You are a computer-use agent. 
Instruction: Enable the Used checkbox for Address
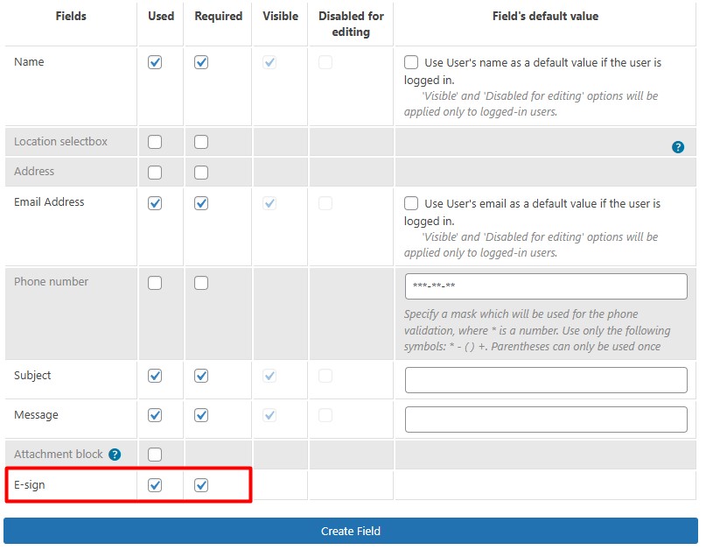coord(155,171)
